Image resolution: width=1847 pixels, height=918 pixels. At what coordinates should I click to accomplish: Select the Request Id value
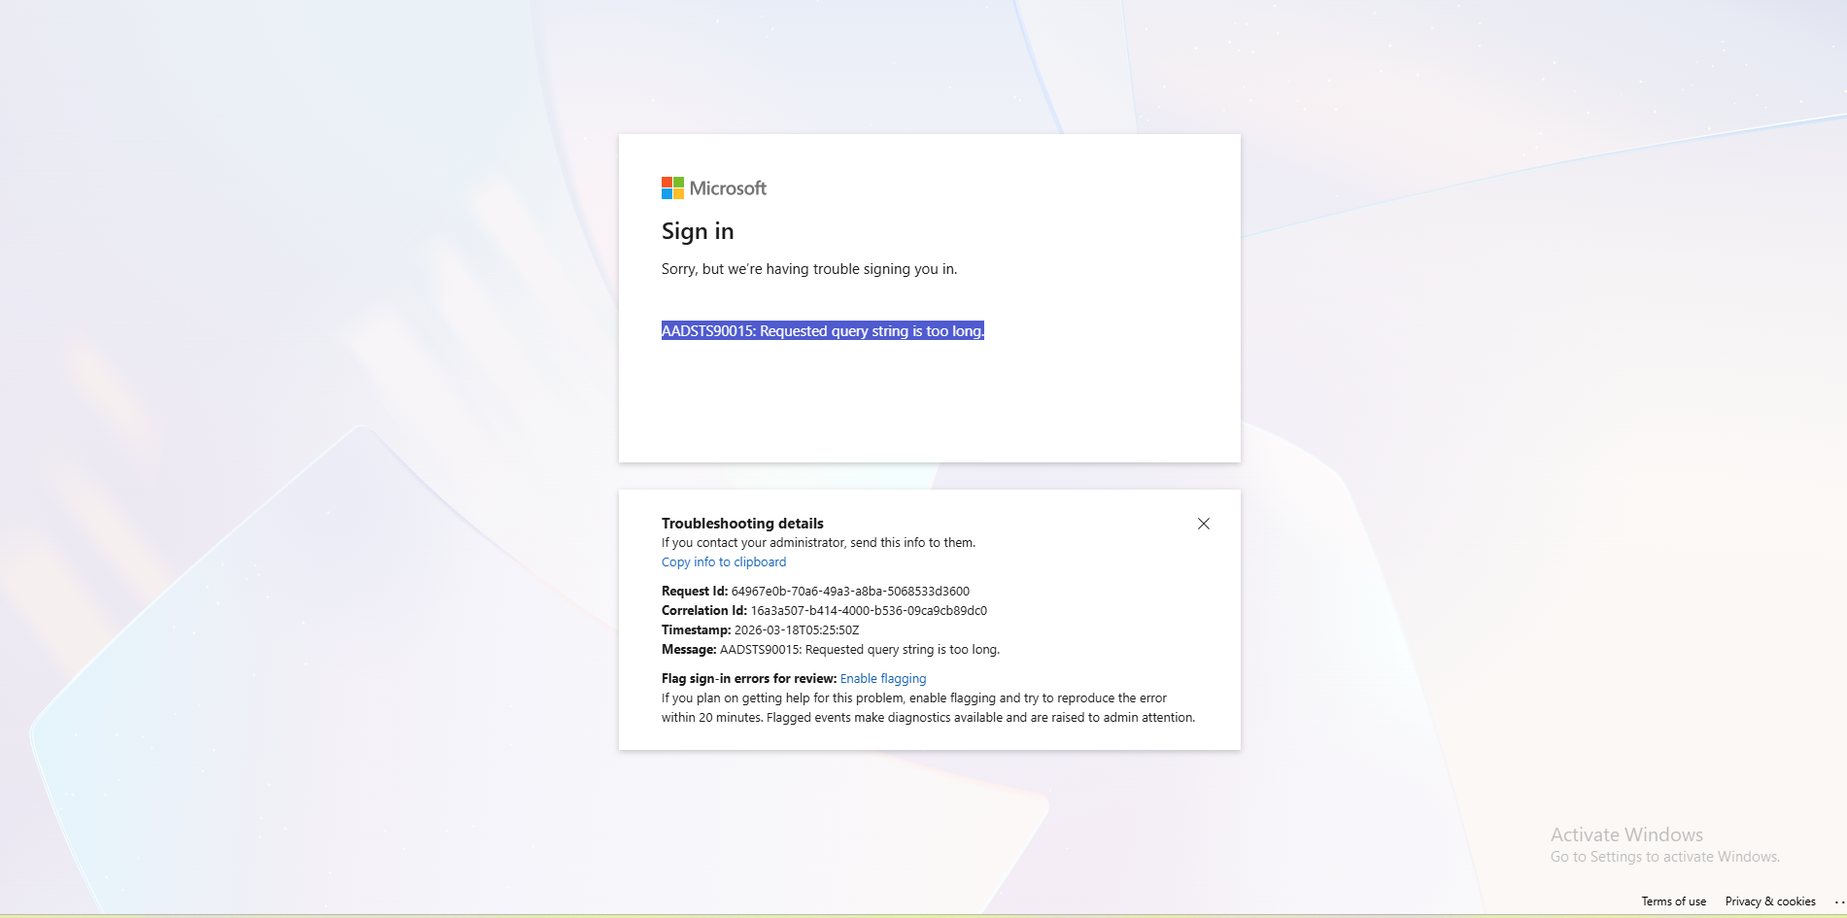click(850, 591)
